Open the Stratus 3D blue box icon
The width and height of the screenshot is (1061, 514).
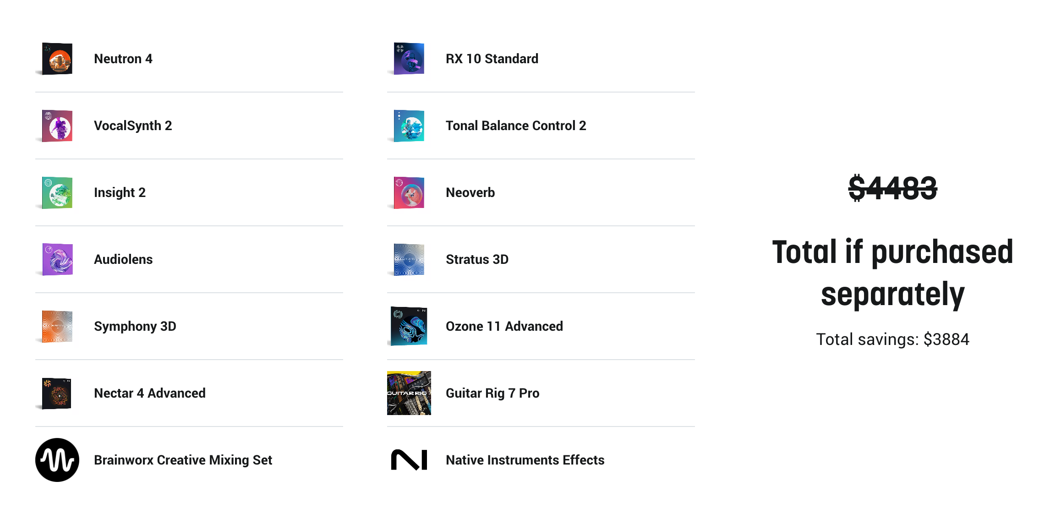409,259
